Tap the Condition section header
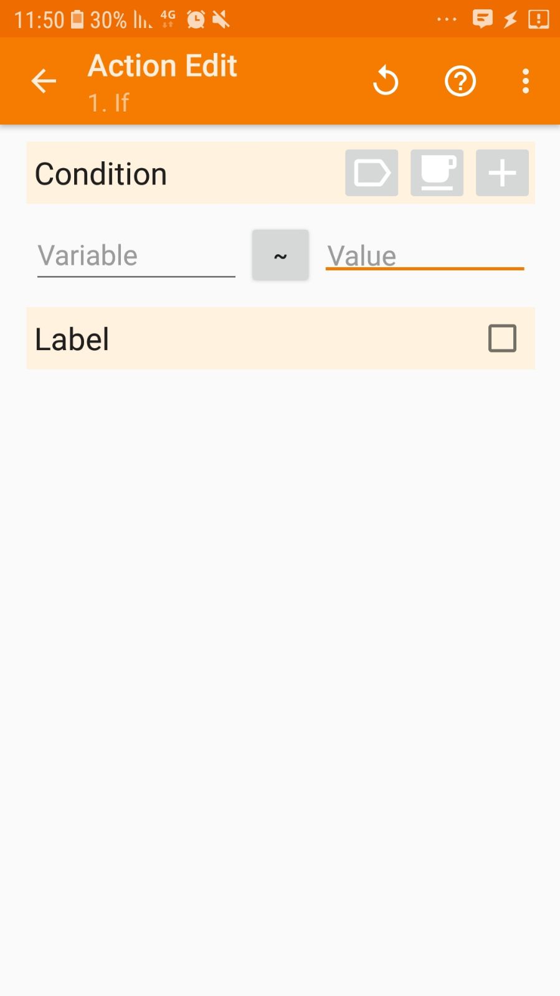The image size is (560, 996). [x=101, y=174]
